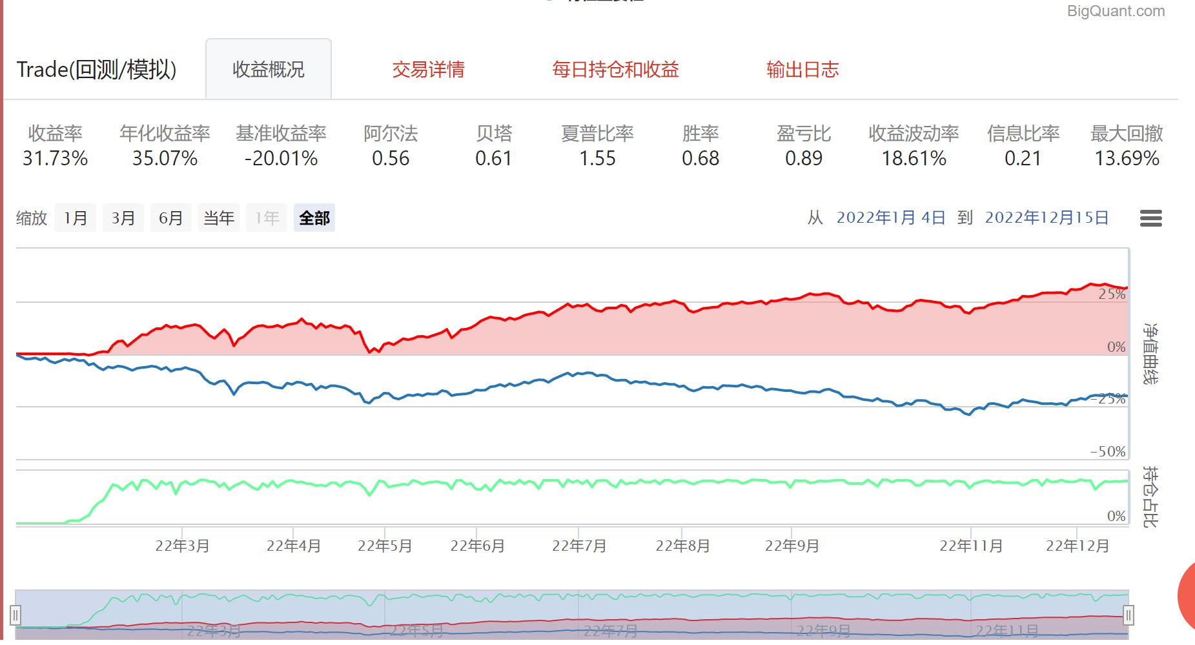This screenshot has height=645, width=1195.
Task: Click the 22年11月 axis label on main chart
Action: [x=971, y=546]
